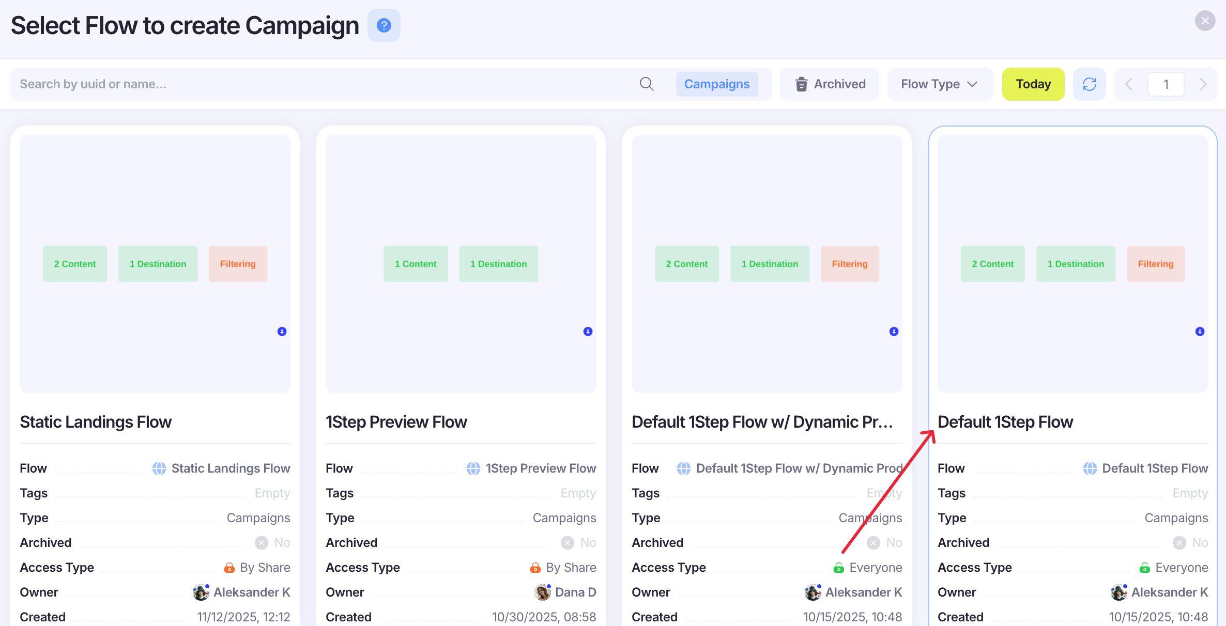
Task: Click orange lock icon in Static Landings card
Action: (x=229, y=568)
